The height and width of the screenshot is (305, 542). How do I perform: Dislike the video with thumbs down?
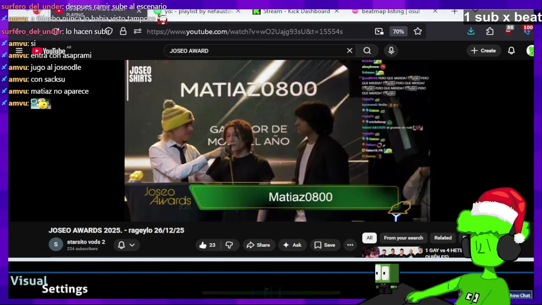(x=229, y=245)
